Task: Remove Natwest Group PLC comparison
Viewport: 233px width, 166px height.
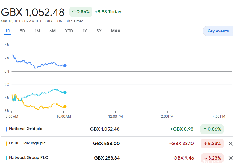Action: [x=230, y=158]
